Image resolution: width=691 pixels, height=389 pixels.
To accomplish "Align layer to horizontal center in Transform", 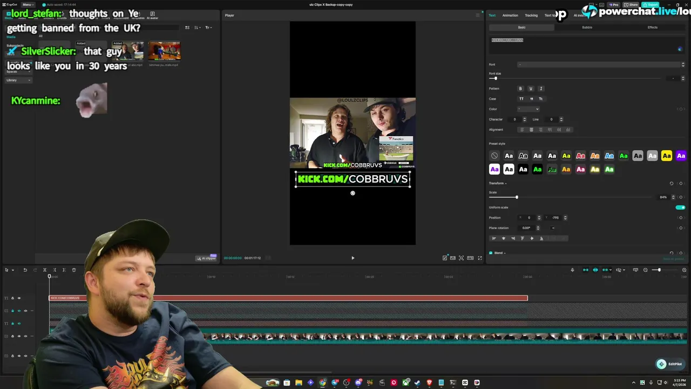I will click(x=504, y=238).
